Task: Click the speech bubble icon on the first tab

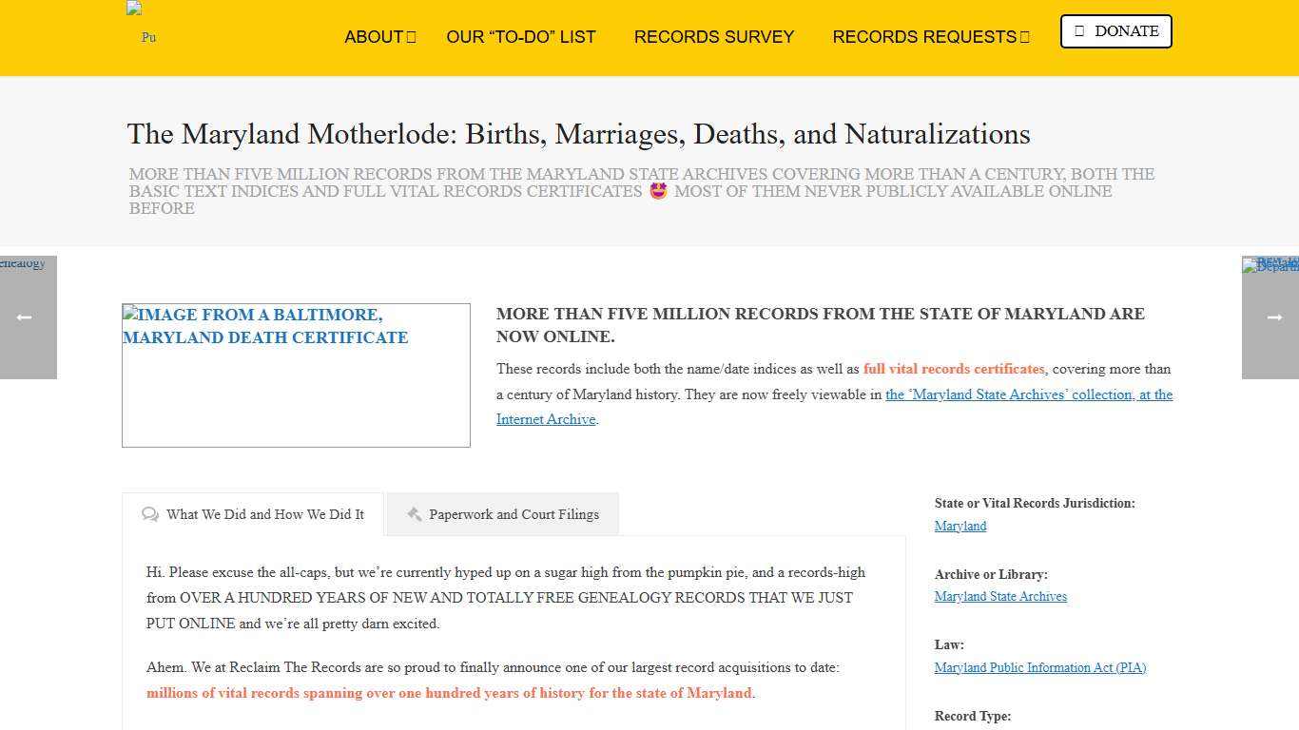Action: point(150,514)
